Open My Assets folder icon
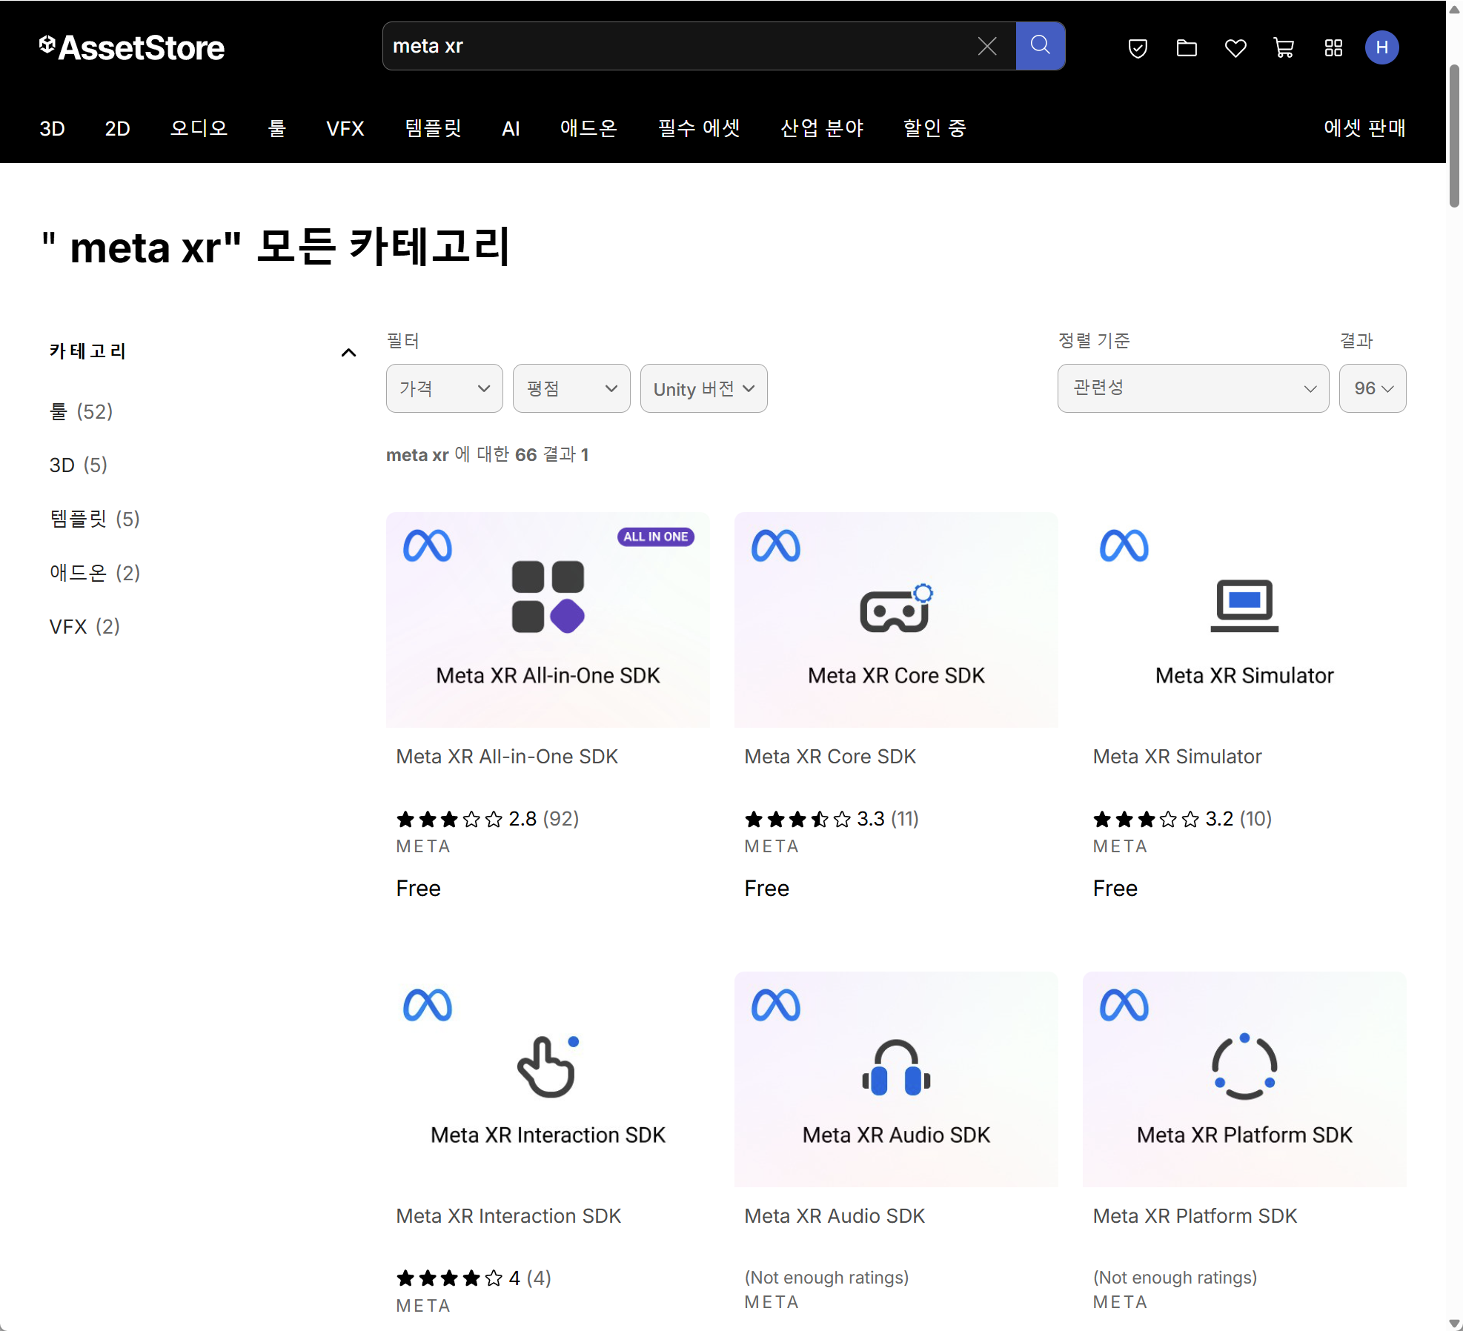Screen dimensions: 1463x1331 [x=1186, y=48]
